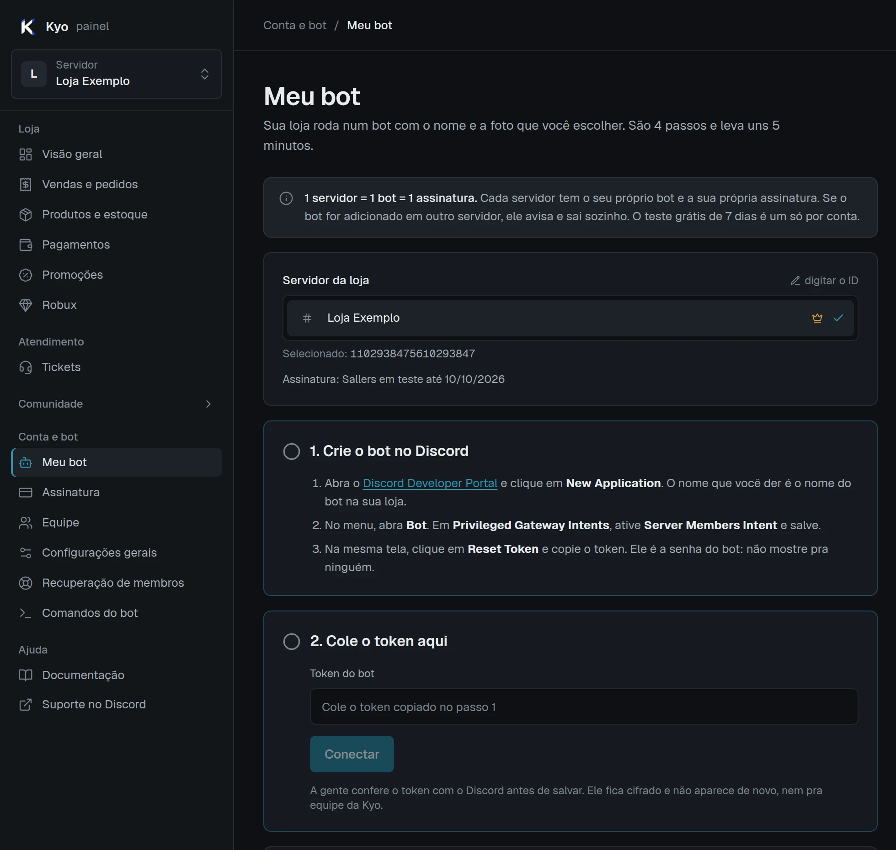The image size is (896, 850).
Task: Click the Vendas e pedidos receipt icon
Action: [26, 185]
